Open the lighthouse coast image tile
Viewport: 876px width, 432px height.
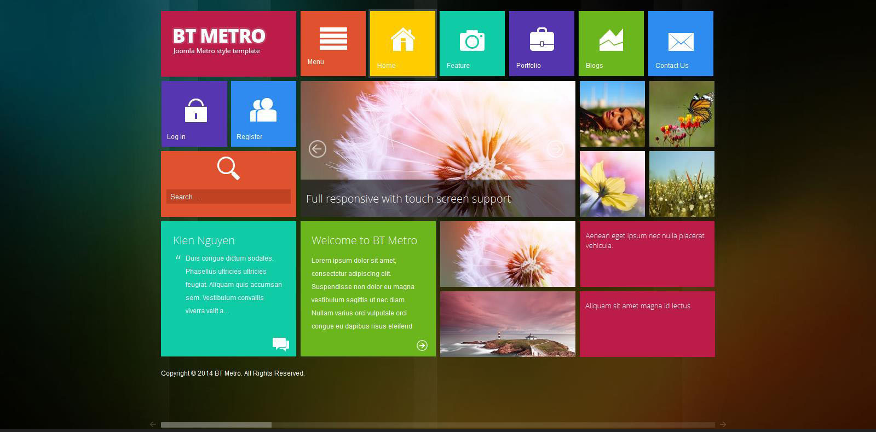[x=508, y=324]
